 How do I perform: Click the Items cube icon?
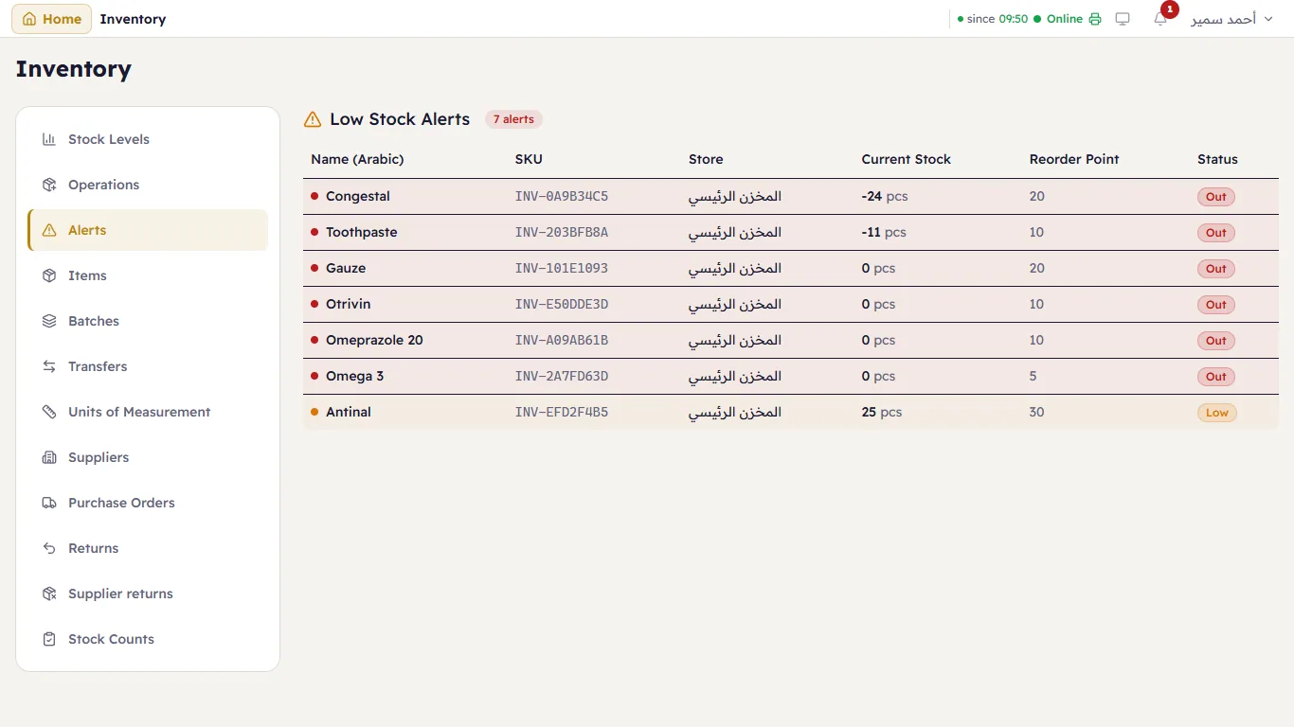49,275
